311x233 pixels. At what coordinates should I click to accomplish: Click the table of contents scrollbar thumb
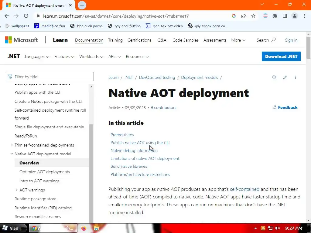(x=91, y=174)
